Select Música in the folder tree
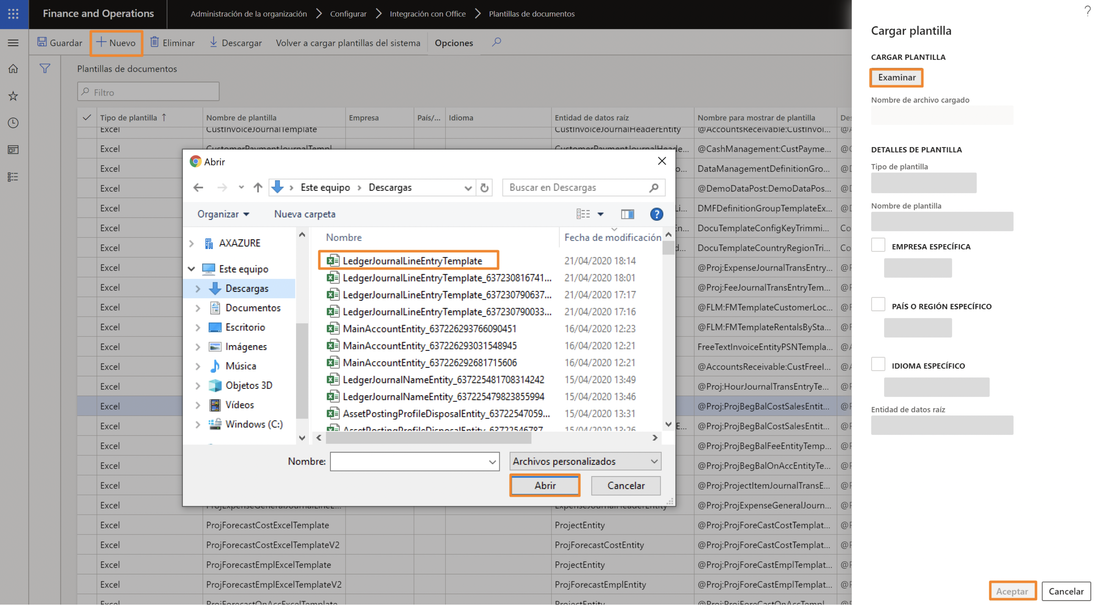1101x606 pixels. [x=240, y=366]
